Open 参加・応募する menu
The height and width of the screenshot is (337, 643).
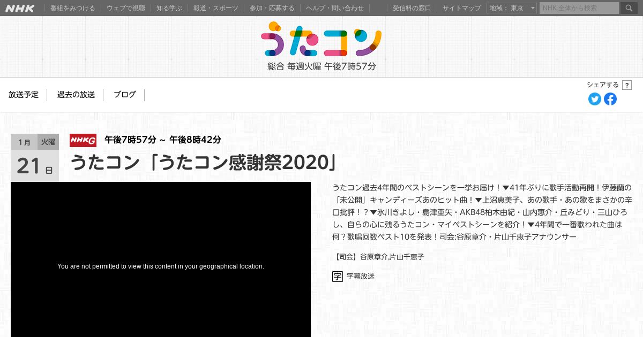[x=272, y=8]
